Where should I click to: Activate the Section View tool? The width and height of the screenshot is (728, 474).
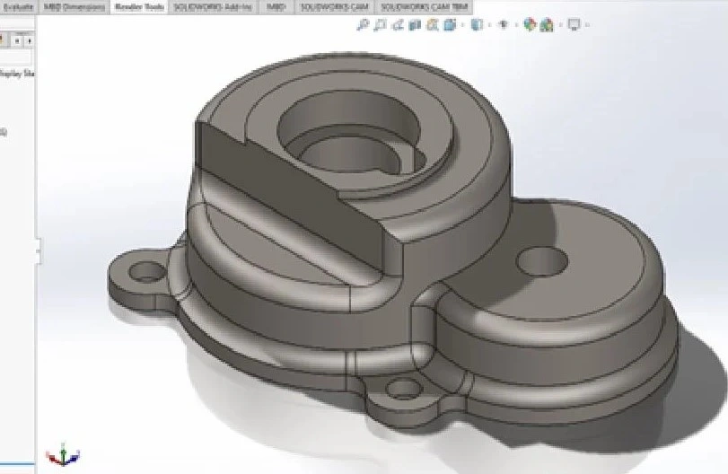(x=414, y=25)
